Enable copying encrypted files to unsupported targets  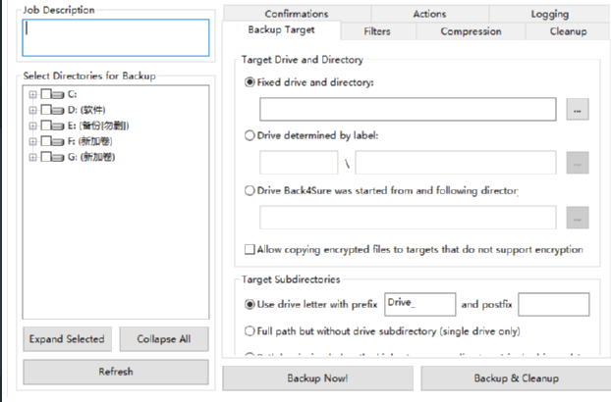pos(250,249)
